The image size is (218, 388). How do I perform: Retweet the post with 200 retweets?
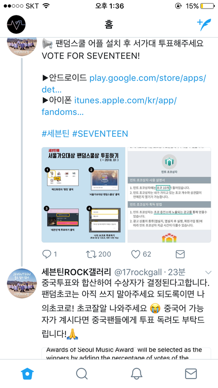(x=90, y=254)
